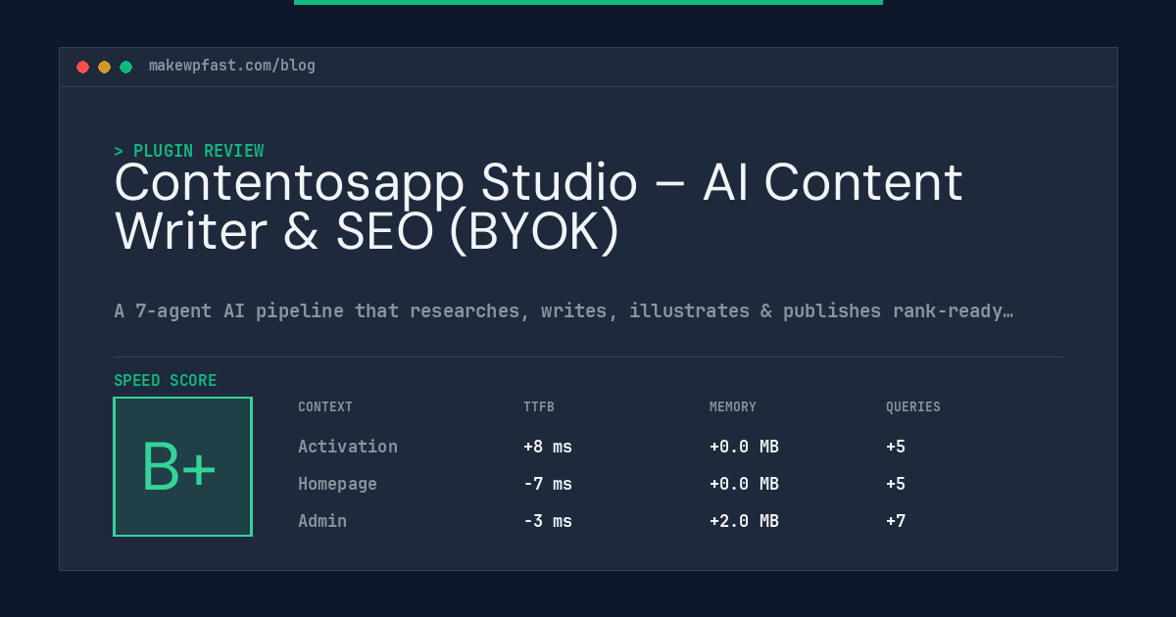Click the green window dot
The height and width of the screenshot is (617, 1176).
pos(125,67)
